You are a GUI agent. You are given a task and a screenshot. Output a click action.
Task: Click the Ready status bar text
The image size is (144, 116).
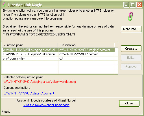pyautogui.click(x=6, y=112)
